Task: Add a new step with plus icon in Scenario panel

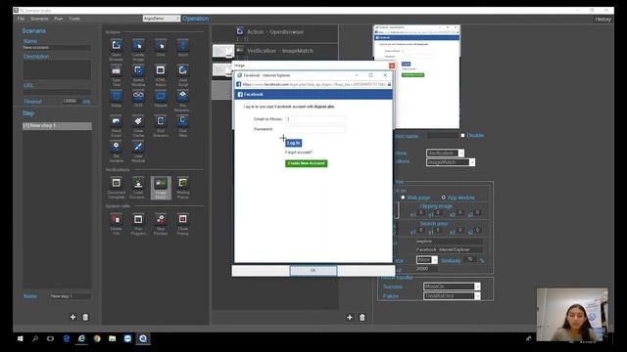Action: (x=72, y=317)
